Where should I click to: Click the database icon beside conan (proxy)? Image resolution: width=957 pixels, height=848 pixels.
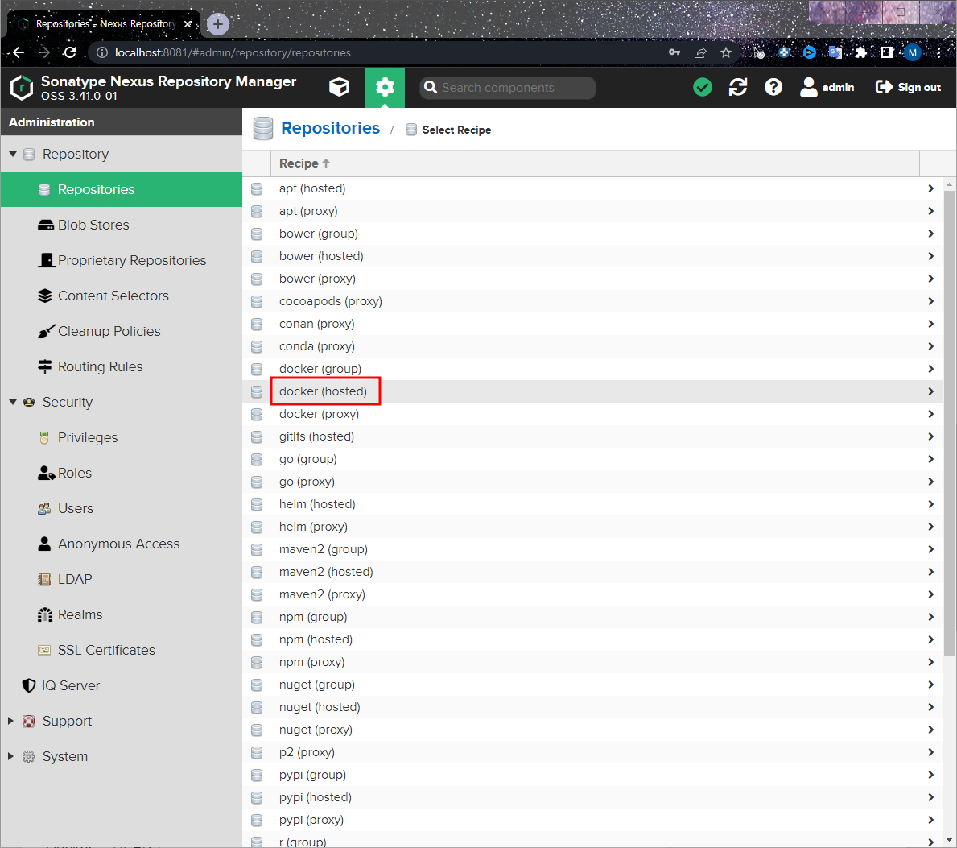257,325
